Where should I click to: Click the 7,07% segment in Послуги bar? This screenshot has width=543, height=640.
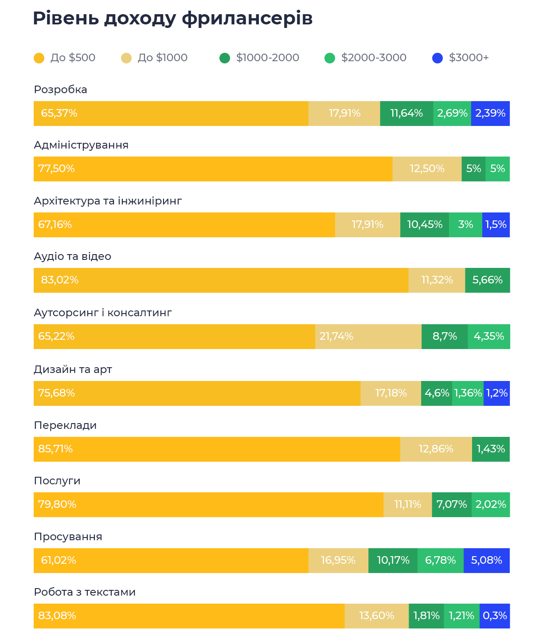pyautogui.click(x=452, y=505)
